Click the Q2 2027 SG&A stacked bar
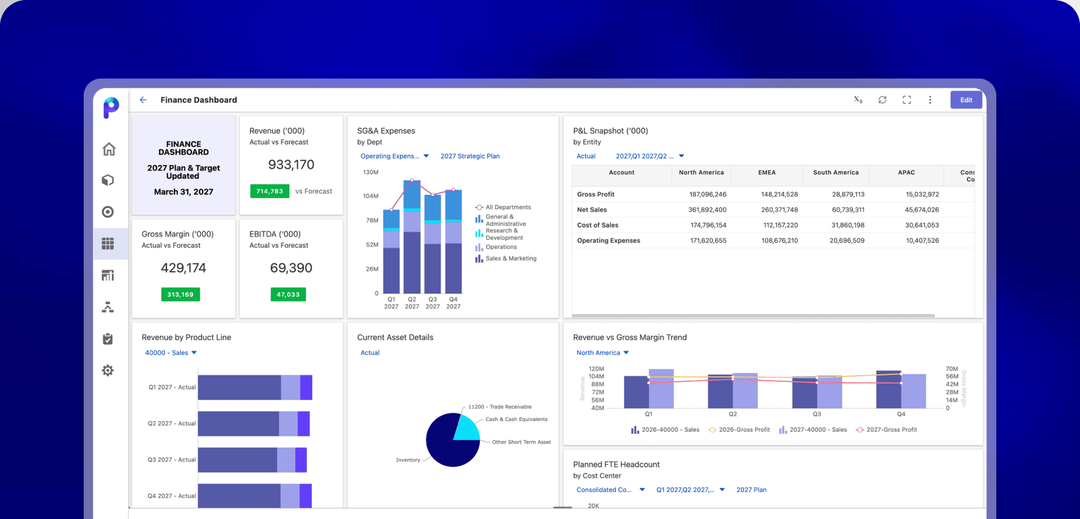This screenshot has width=1080, height=519. (x=412, y=237)
